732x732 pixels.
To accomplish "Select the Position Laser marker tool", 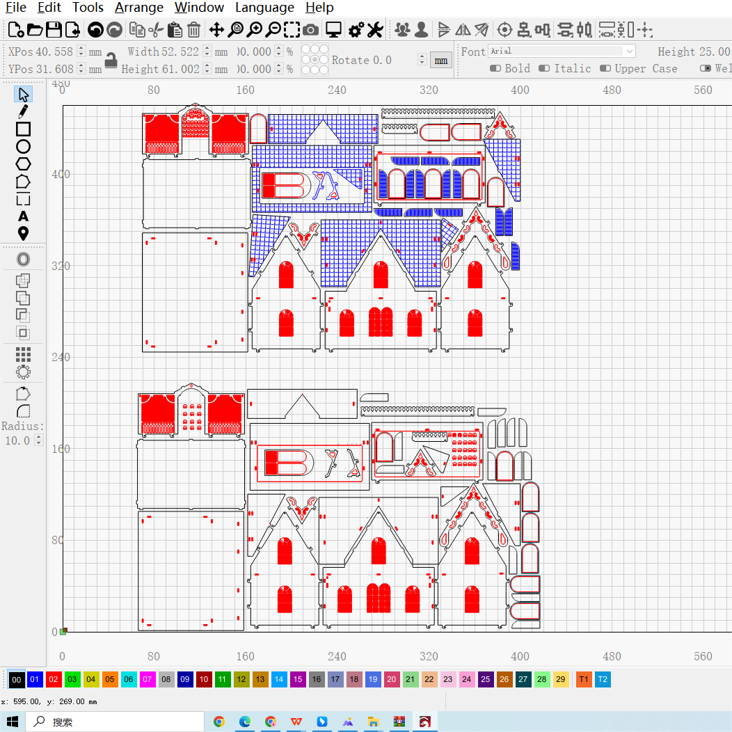I will [x=23, y=234].
